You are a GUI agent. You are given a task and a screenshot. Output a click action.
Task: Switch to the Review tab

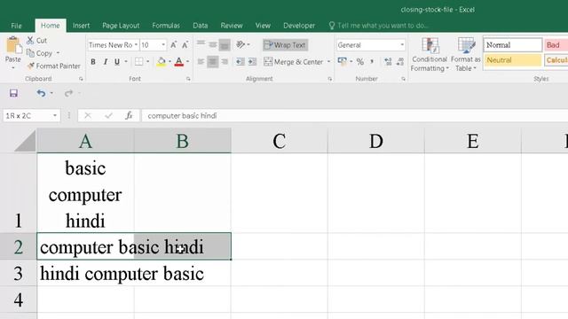click(x=232, y=26)
